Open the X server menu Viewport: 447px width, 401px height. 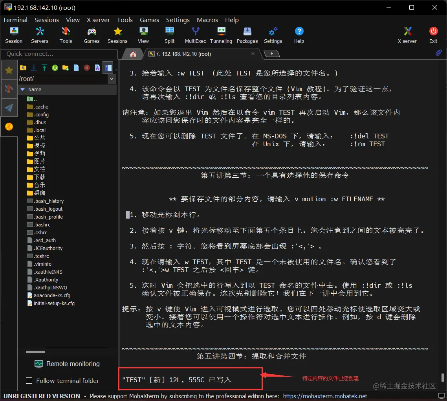tap(98, 20)
